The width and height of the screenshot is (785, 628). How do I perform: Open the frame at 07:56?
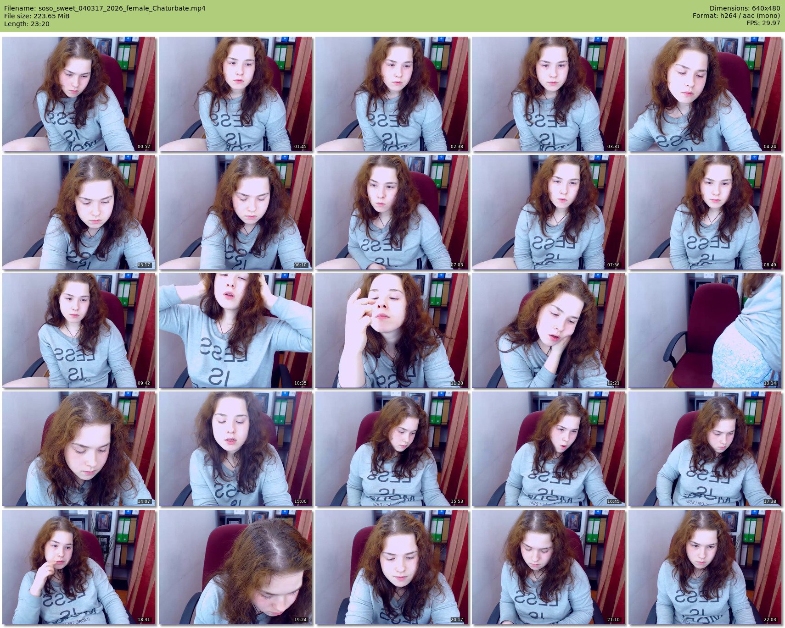[549, 212]
